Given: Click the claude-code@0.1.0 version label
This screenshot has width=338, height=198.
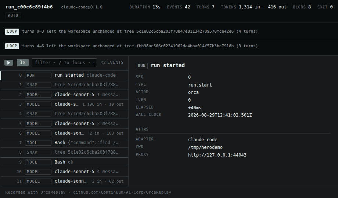Looking at the screenshot, I should pyautogui.click(x=82, y=7).
